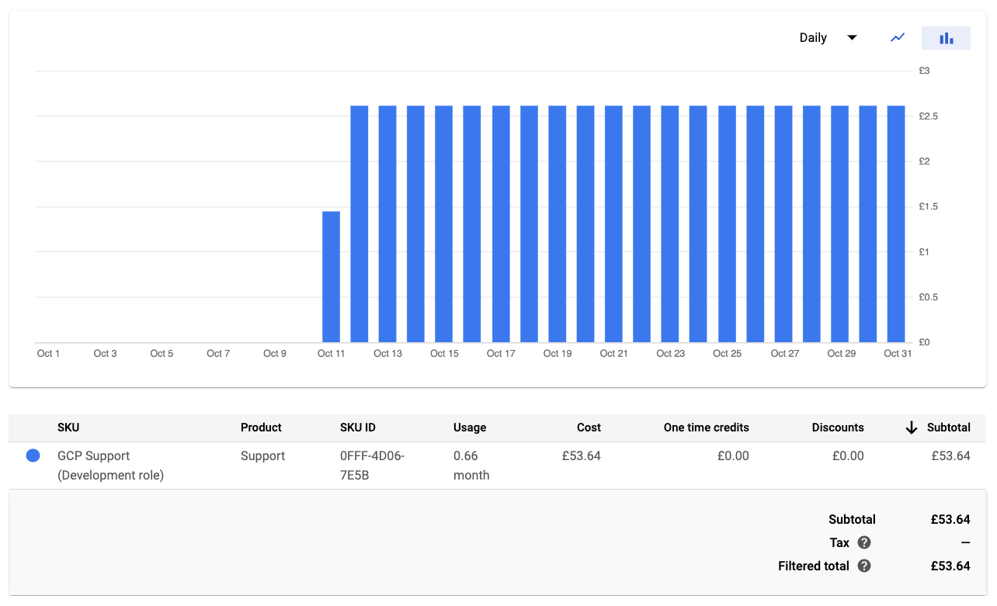The width and height of the screenshot is (997, 606).
Task: Sort by the Cost column header
Action: click(589, 428)
